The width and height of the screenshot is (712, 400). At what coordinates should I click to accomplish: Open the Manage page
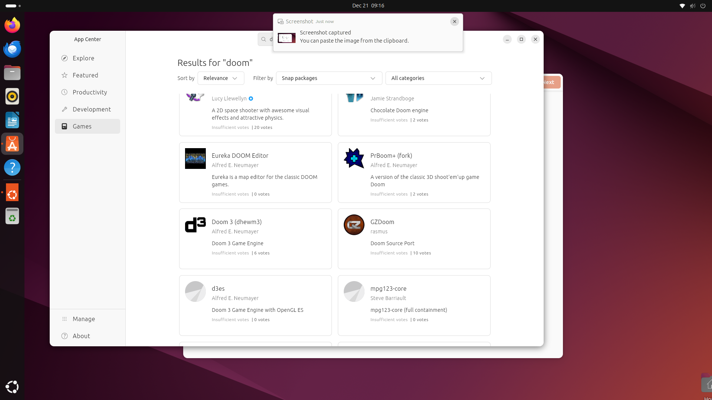(84, 319)
